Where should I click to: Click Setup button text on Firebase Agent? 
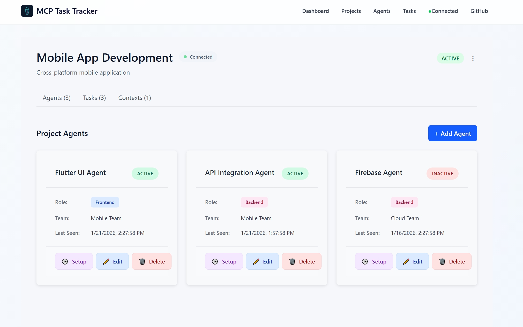tap(379, 261)
